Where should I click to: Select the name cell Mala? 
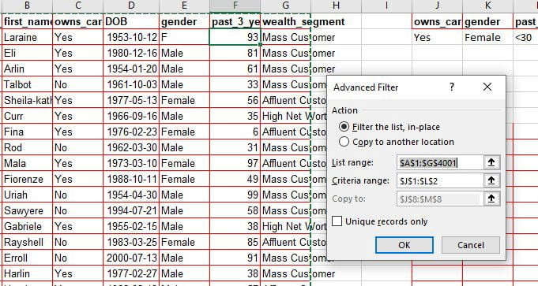coord(27,163)
